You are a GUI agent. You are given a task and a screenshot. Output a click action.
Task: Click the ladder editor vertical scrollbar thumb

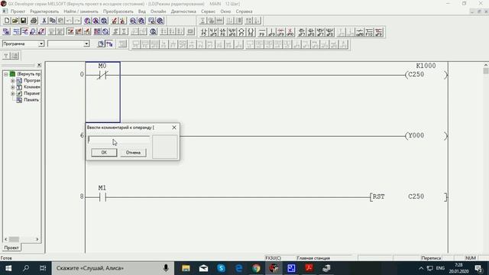coord(486,71)
